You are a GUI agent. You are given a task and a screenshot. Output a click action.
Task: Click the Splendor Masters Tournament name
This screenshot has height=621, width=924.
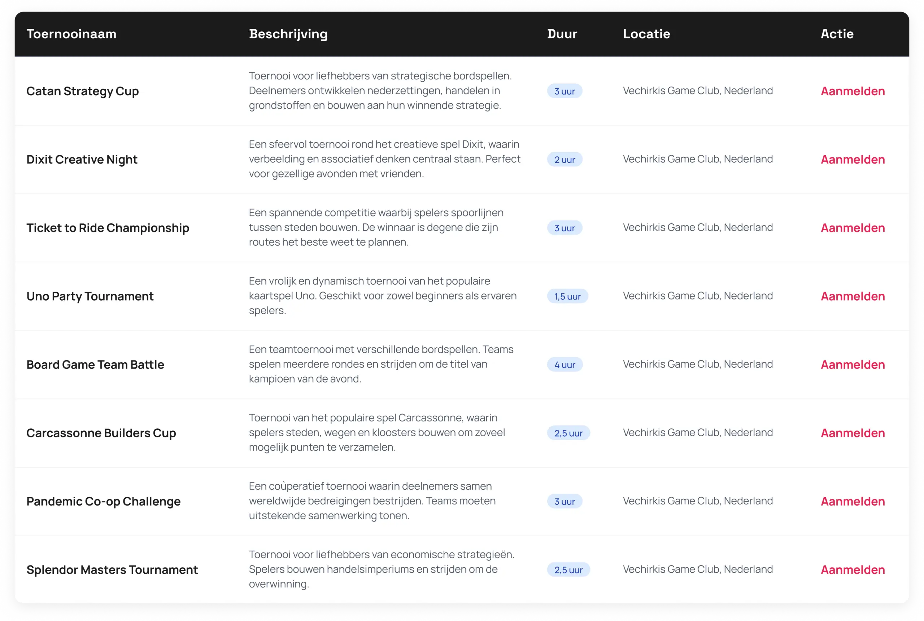112,570
